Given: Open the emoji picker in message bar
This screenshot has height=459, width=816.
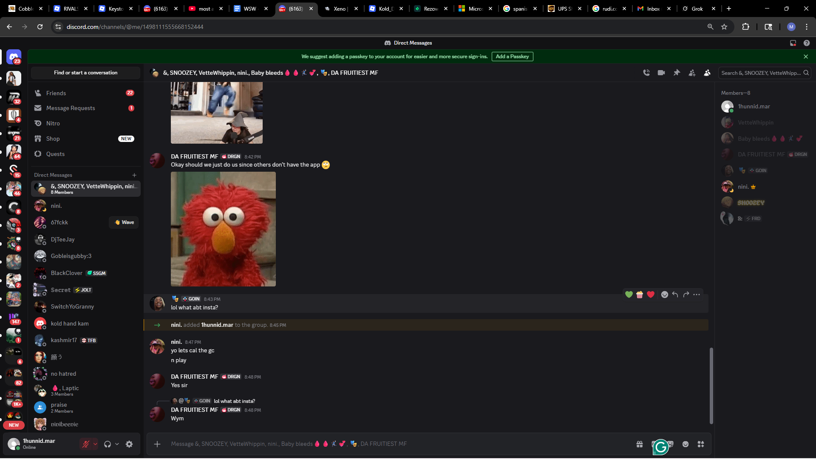Looking at the screenshot, I should [686, 444].
